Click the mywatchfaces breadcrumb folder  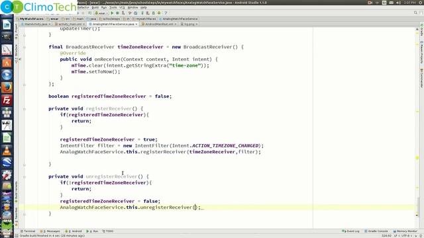click(x=144, y=19)
